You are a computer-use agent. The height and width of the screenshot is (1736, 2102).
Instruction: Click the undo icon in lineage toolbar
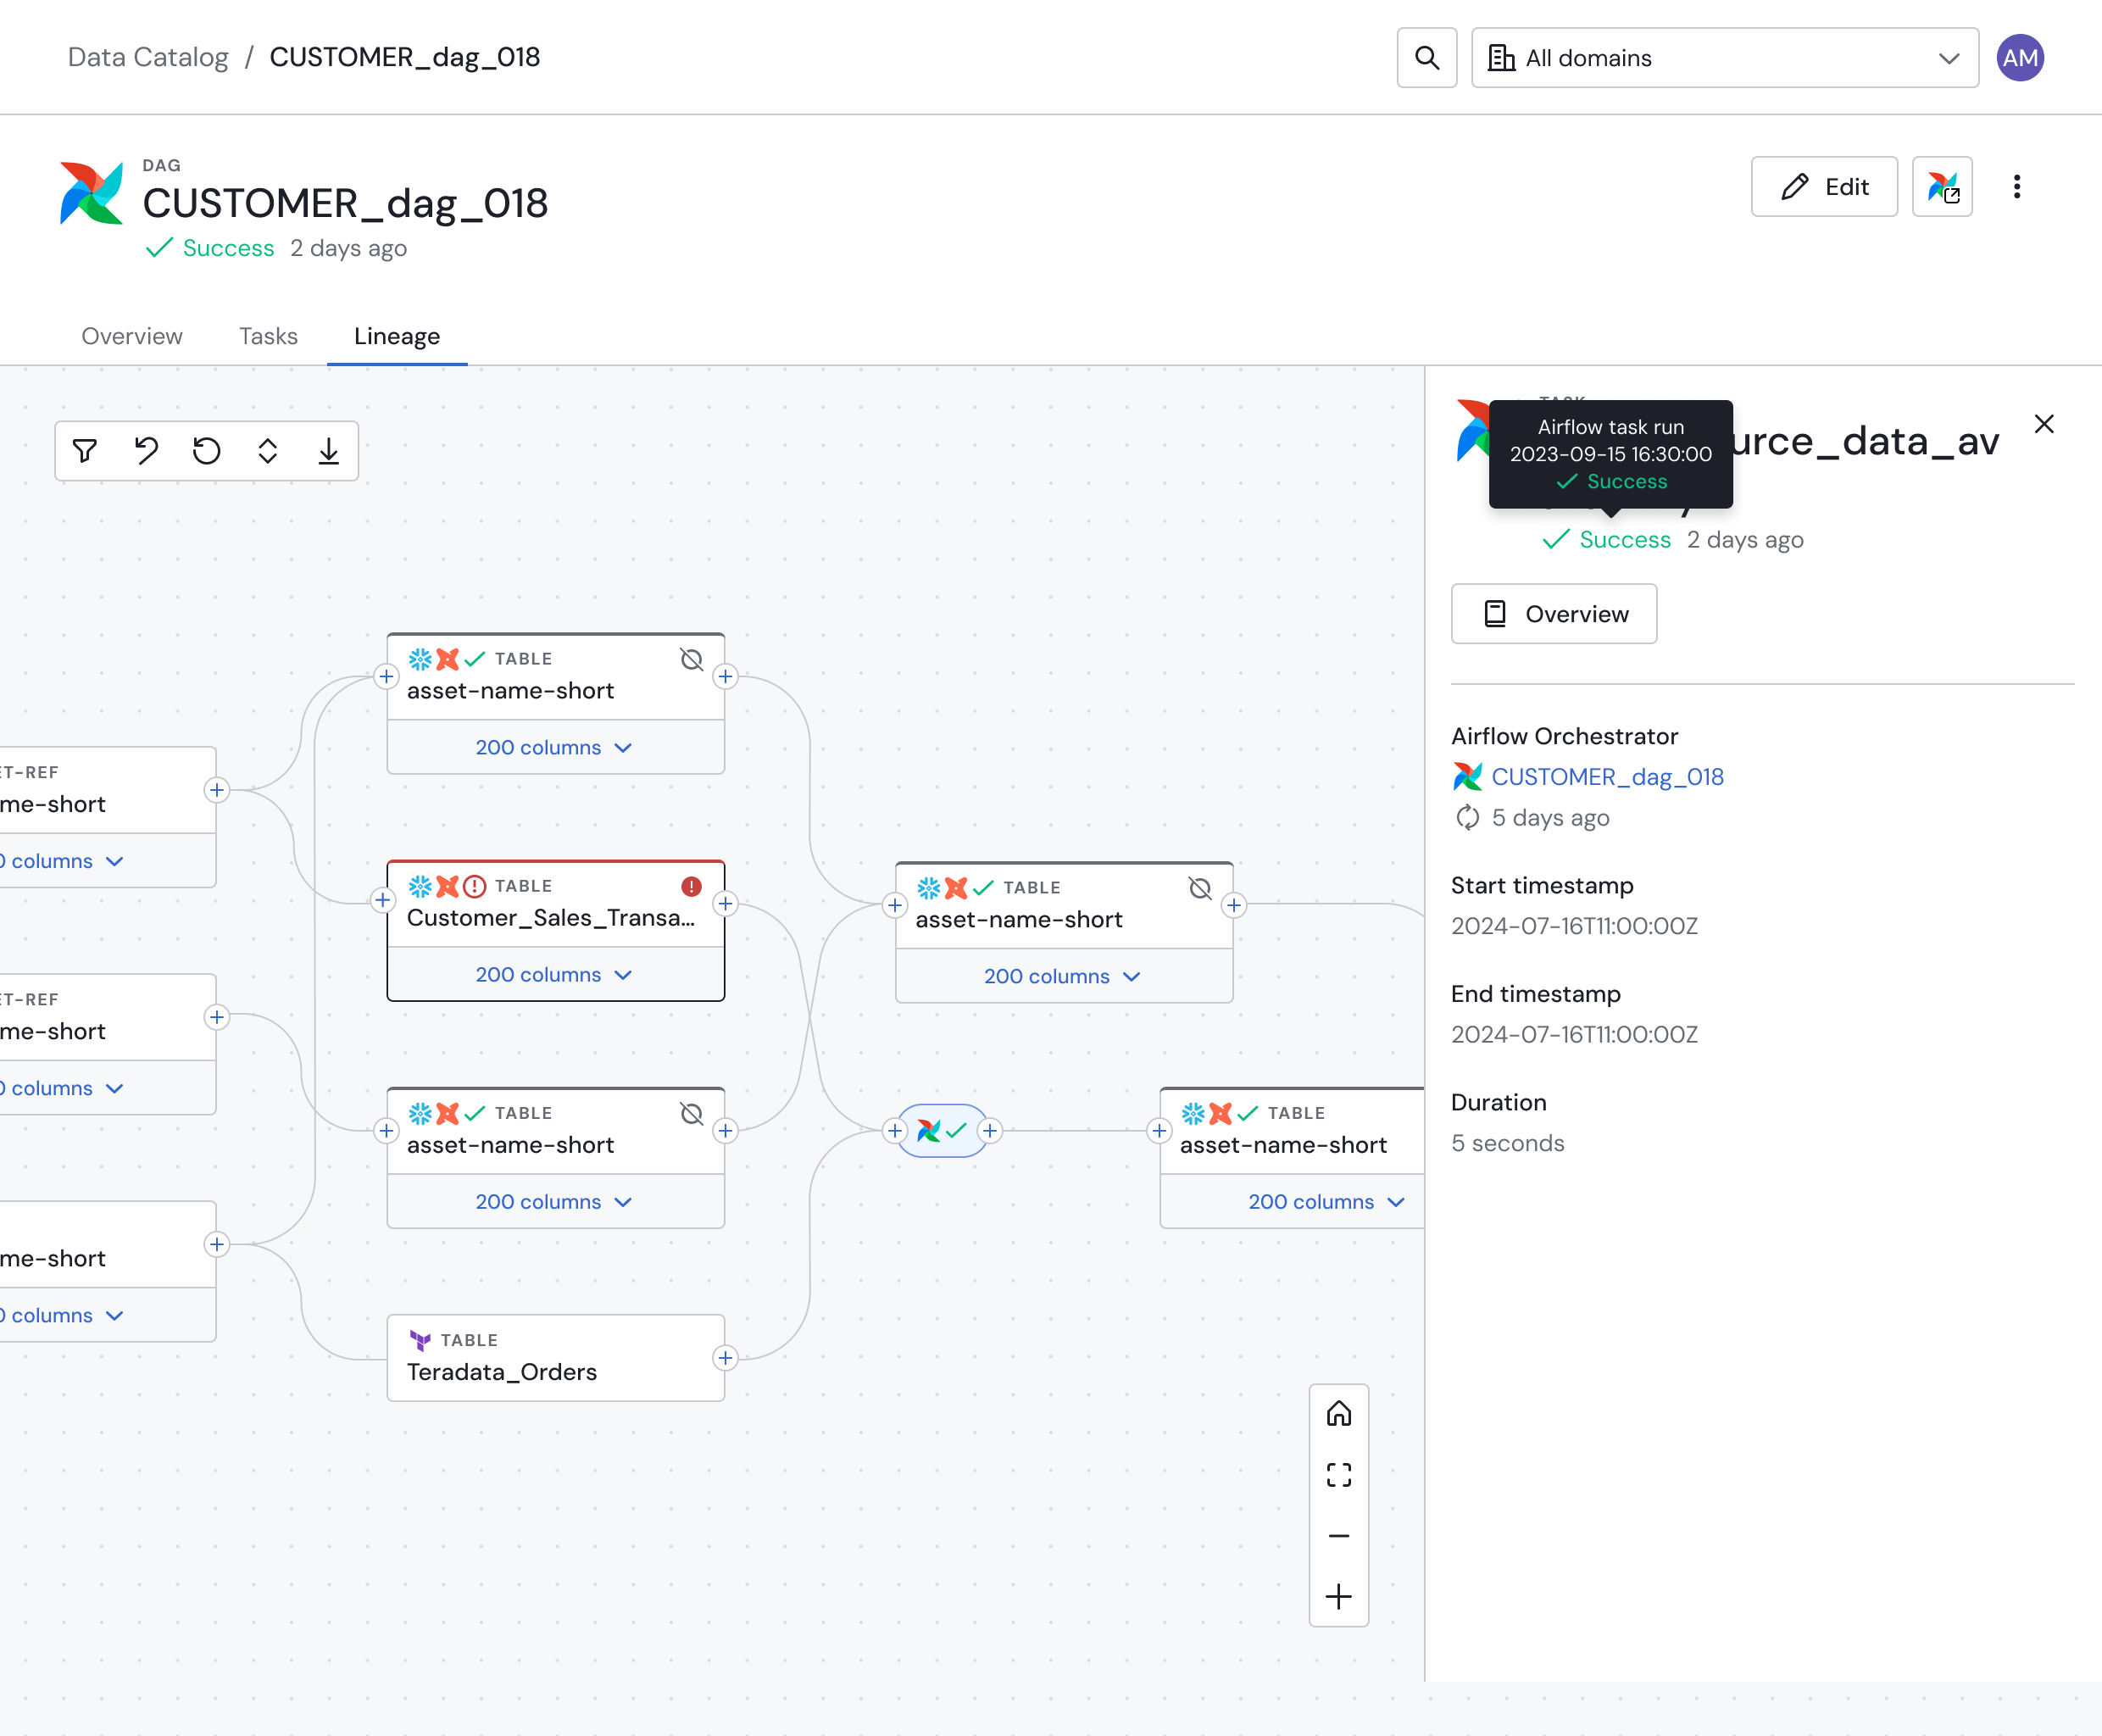[147, 451]
